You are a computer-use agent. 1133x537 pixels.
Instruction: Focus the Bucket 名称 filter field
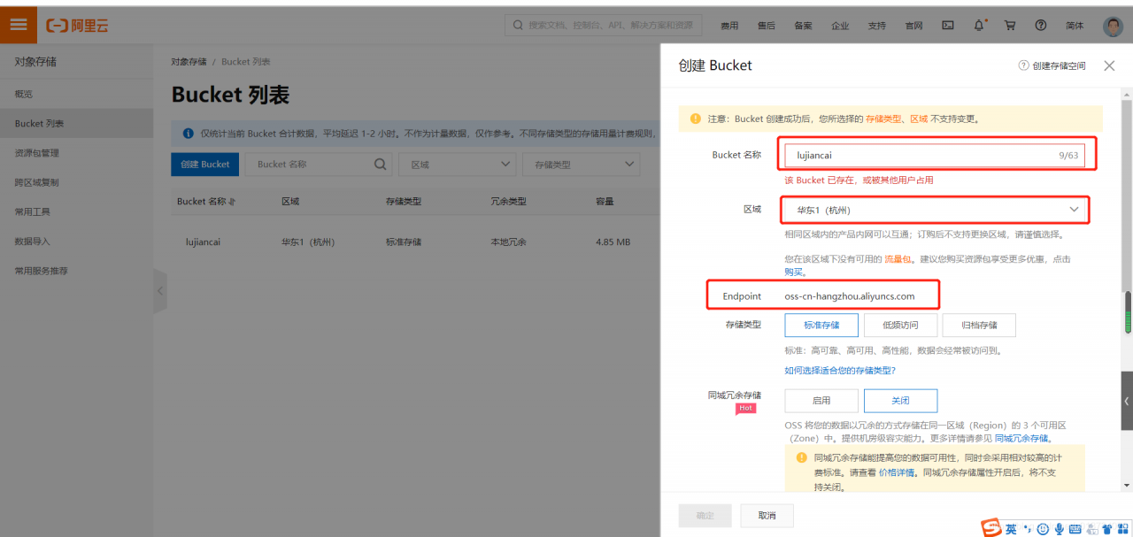pyautogui.click(x=319, y=164)
